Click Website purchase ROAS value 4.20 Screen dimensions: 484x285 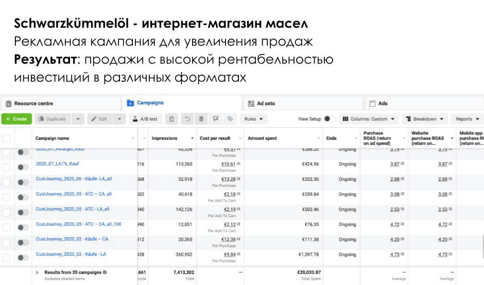tap(443, 239)
